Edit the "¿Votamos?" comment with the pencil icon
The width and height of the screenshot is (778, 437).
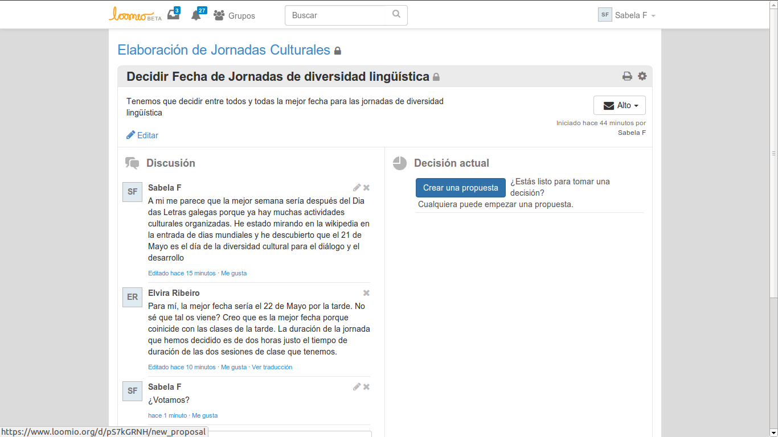[x=357, y=387]
